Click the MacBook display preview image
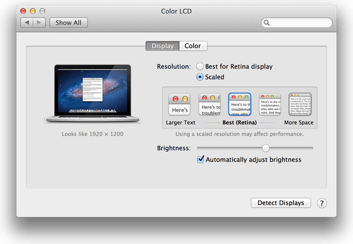This screenshot has width=353, height=244. click(93, 93)
